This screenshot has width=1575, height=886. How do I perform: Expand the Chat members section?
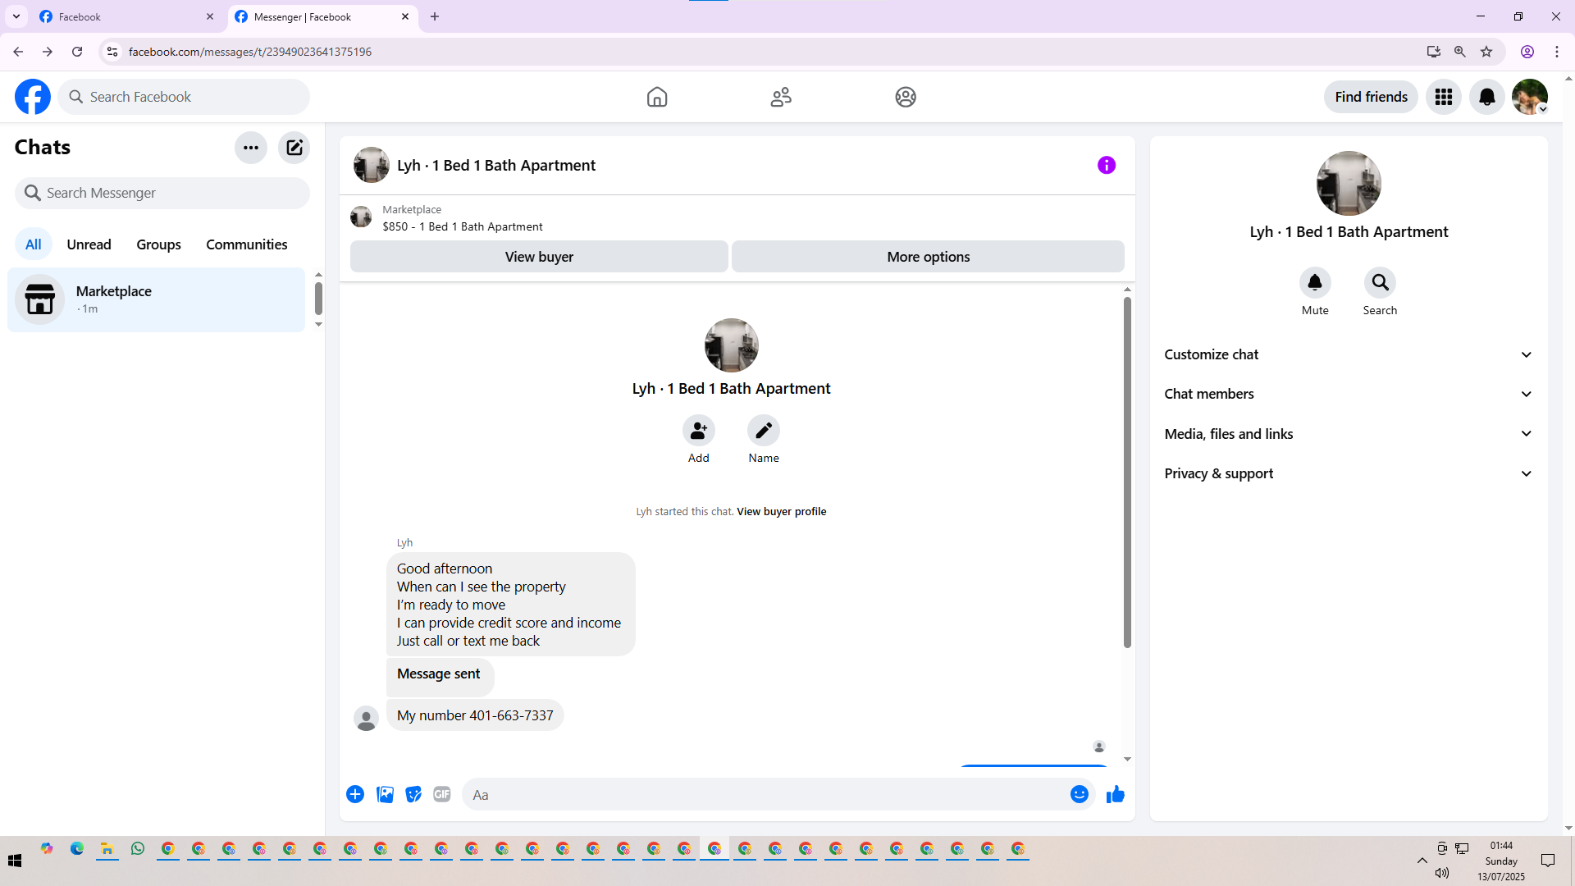[x=1348, y=394]
